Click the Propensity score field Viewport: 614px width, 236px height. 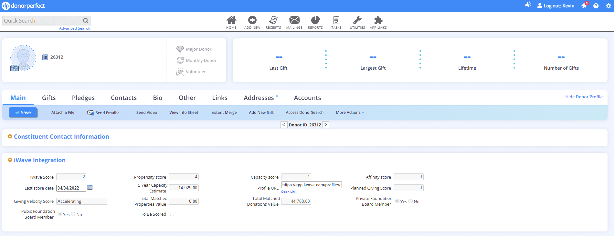[184, 177]
